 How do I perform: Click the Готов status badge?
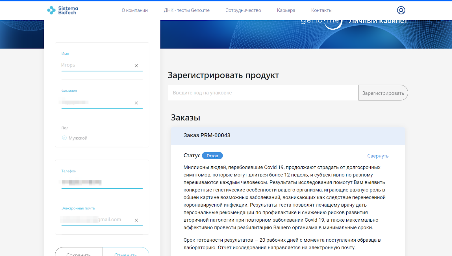point(212,156)
